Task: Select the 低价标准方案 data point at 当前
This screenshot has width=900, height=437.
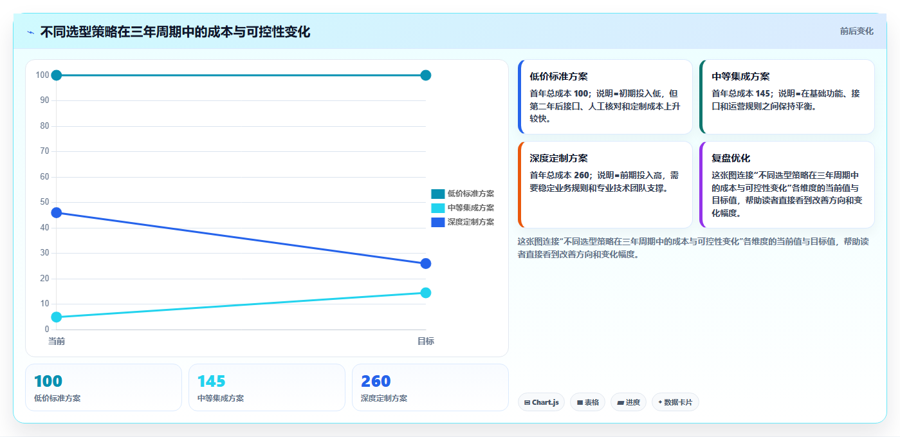Action: 57,75
